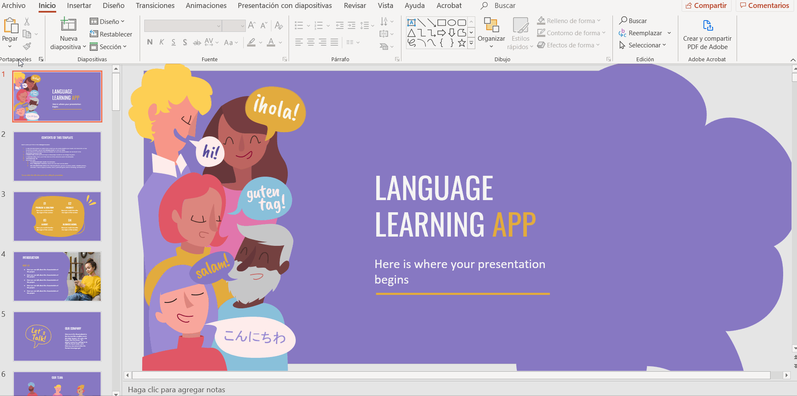The image size is (797, 396).
Task: Click the Reemplazar button
Action: (x=641, y=33)
